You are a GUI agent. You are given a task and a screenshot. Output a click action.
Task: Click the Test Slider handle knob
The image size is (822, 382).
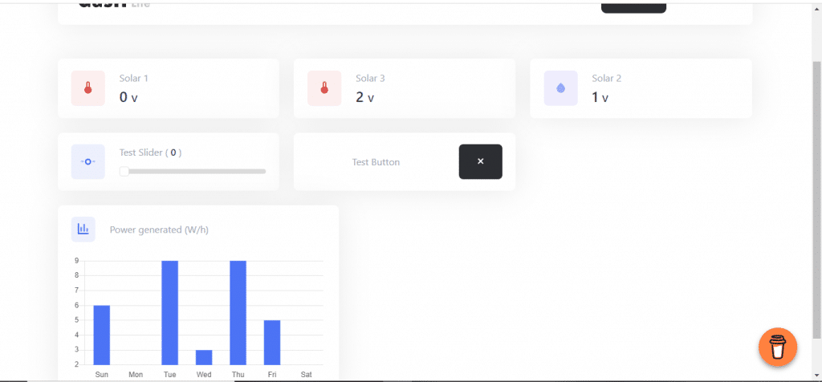click(124, 171)
